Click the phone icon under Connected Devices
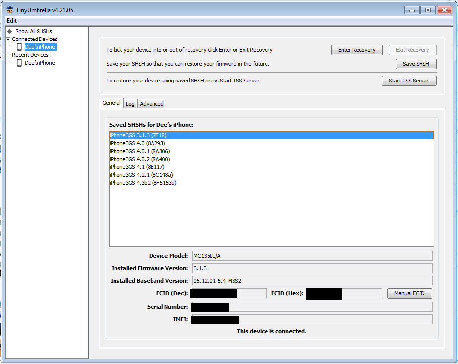The height and width of the screenshot is (364, 458). [x=19, y=47]
